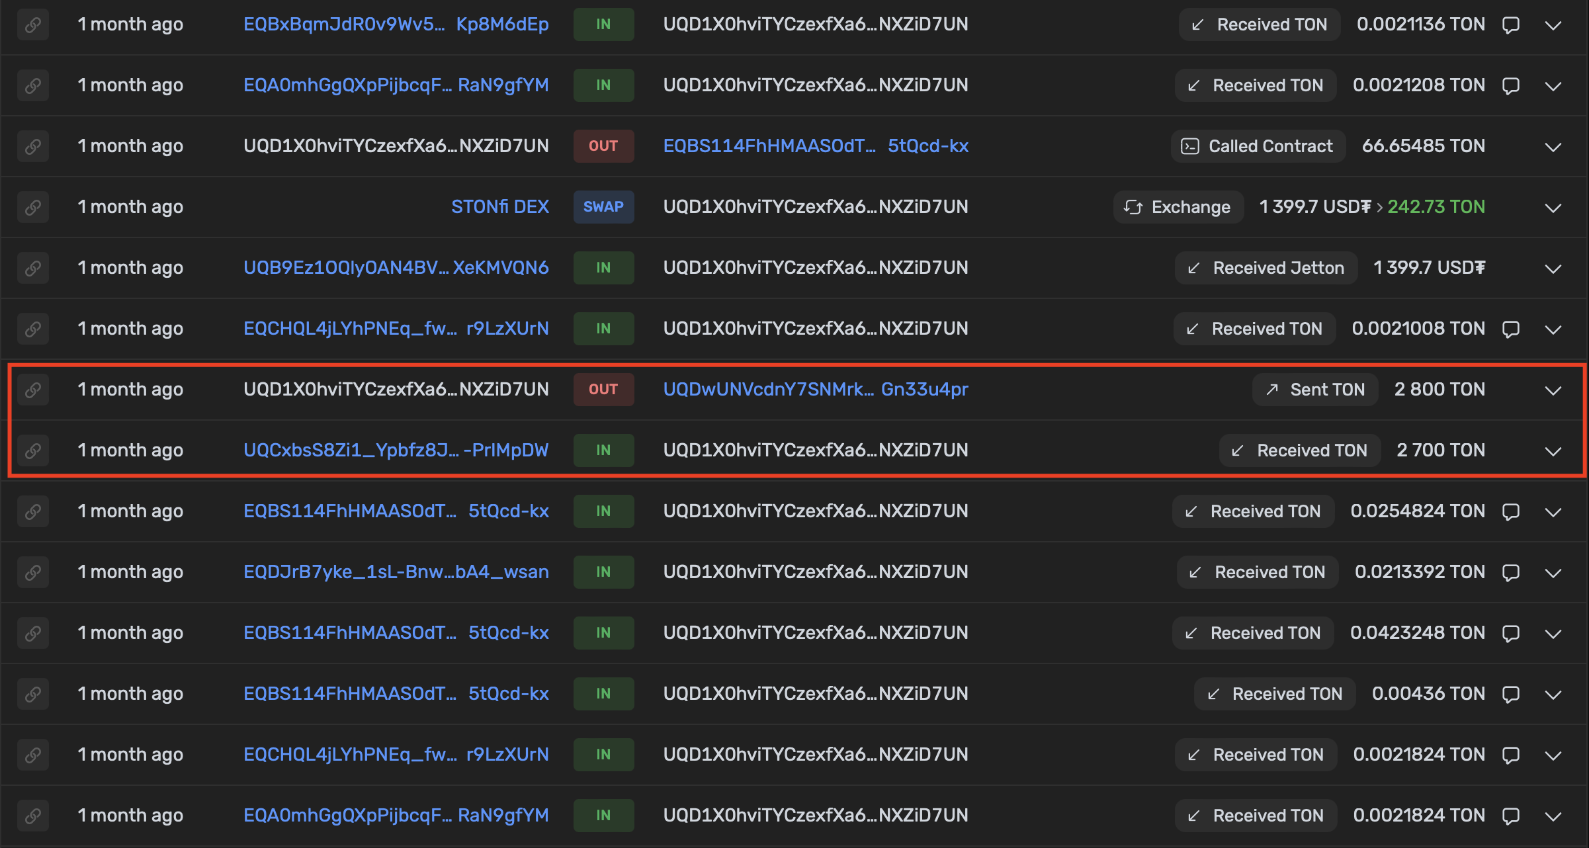
Task: Open the comment bubble beside 0.0021208 TON
Action: pos(1511,85)
